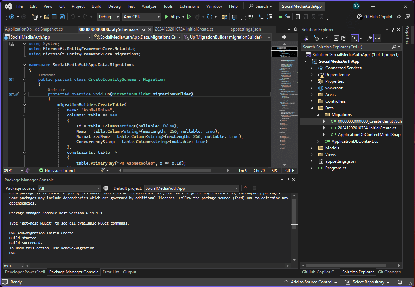Toggle pin on the CreateIdentitySchema tab
The height and width of the screenshot is (287, 415).
pos(143,29)
